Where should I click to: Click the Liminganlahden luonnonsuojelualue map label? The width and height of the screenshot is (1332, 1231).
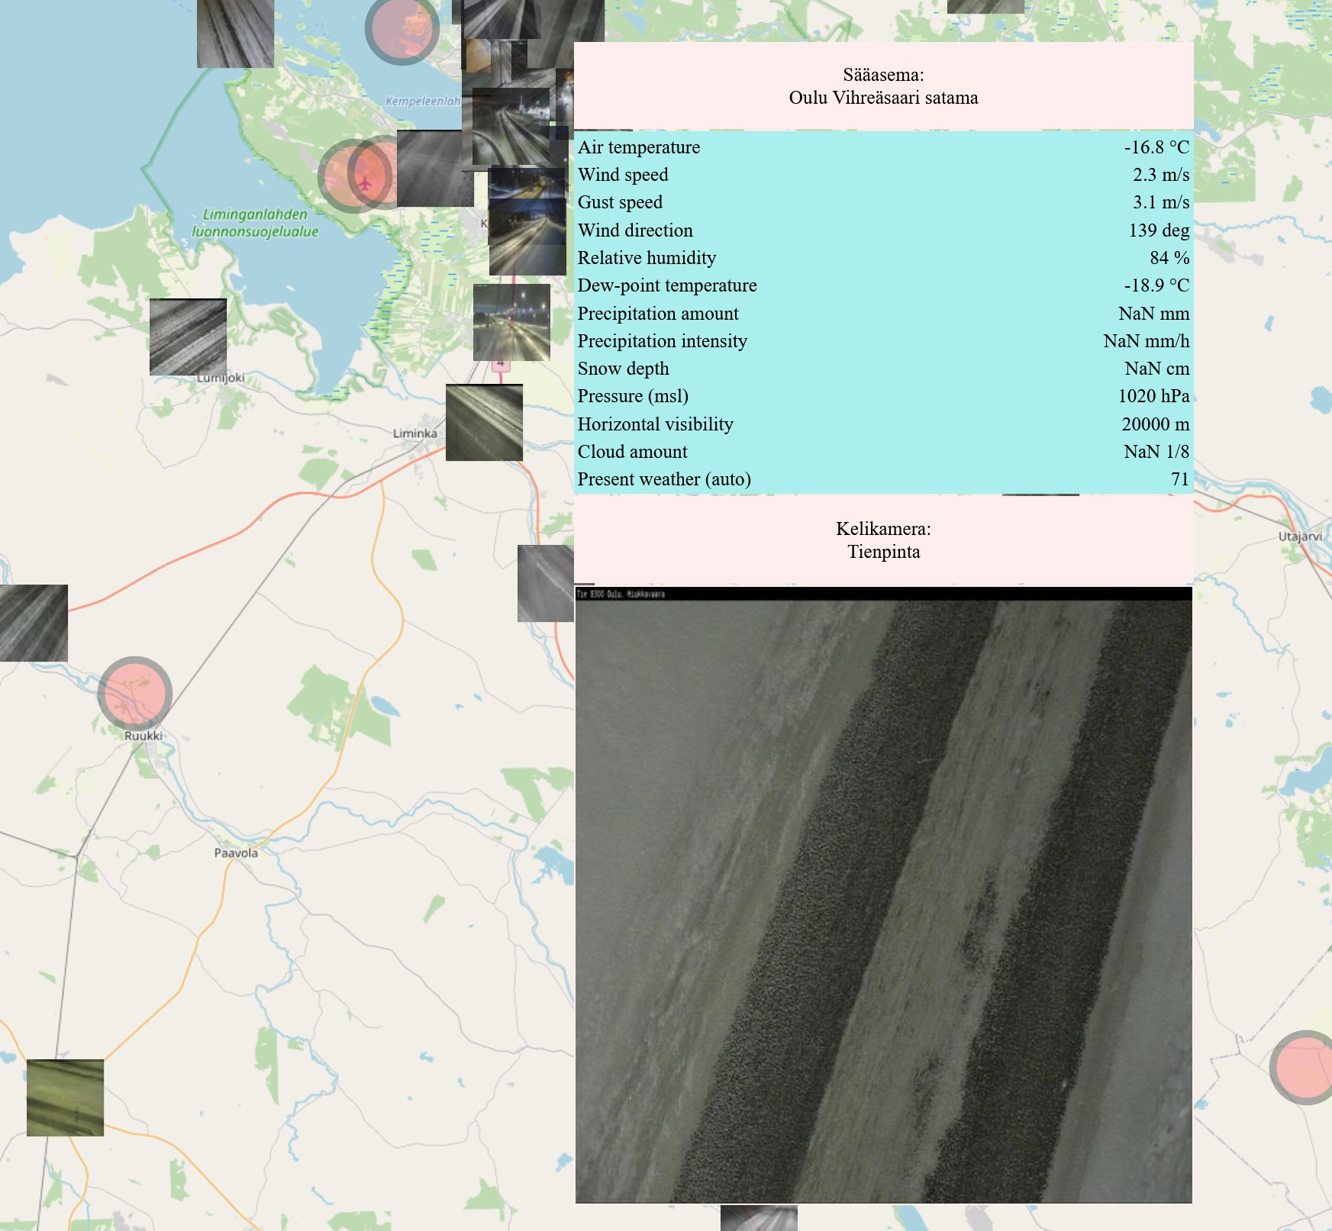255,223
